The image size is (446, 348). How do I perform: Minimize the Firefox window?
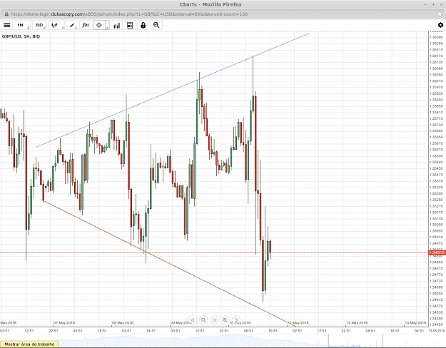[x=426, y=4]
